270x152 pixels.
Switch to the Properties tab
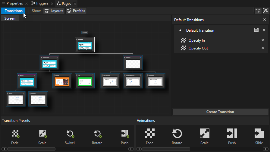(x=12, y=4)
